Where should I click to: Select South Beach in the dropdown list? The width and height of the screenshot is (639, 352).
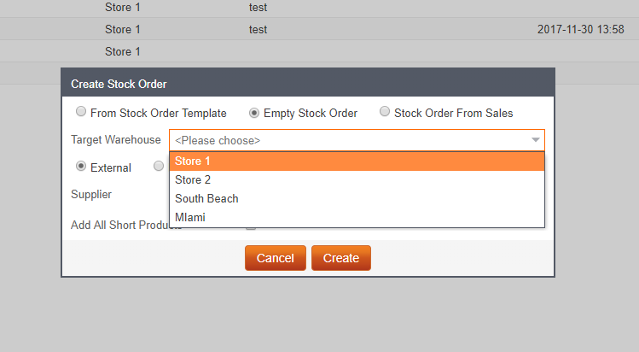point(357,198)
